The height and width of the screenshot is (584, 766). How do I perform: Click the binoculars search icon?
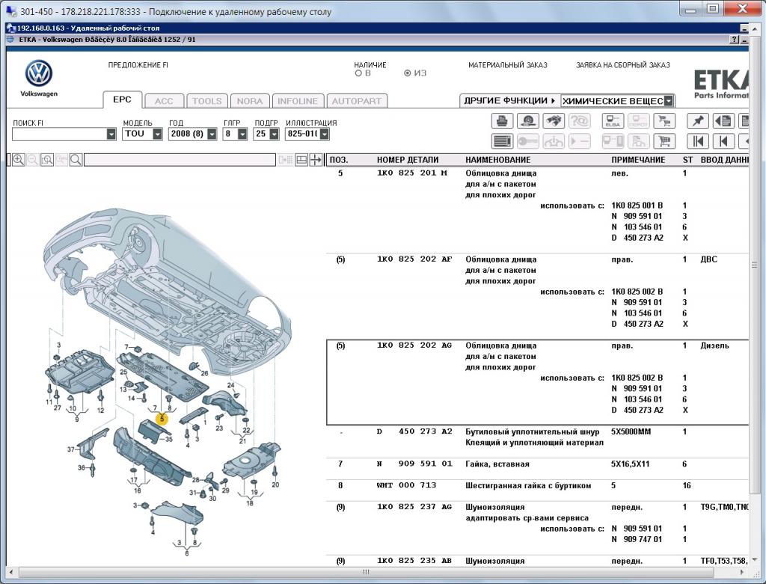click(x=553, y=120)
